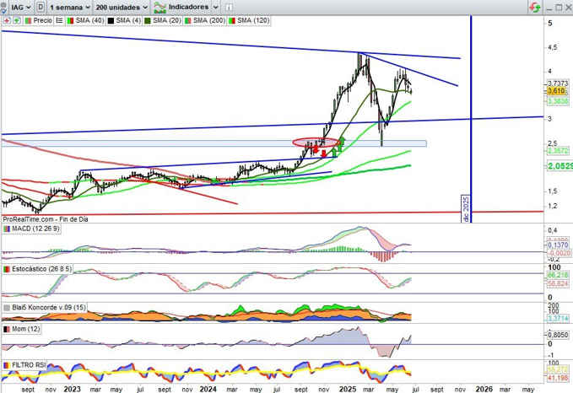The width and height of the screenshot is (573, 393).
Task: Open the IAG ticker symbol dropdown
Action: pos(20,7)
